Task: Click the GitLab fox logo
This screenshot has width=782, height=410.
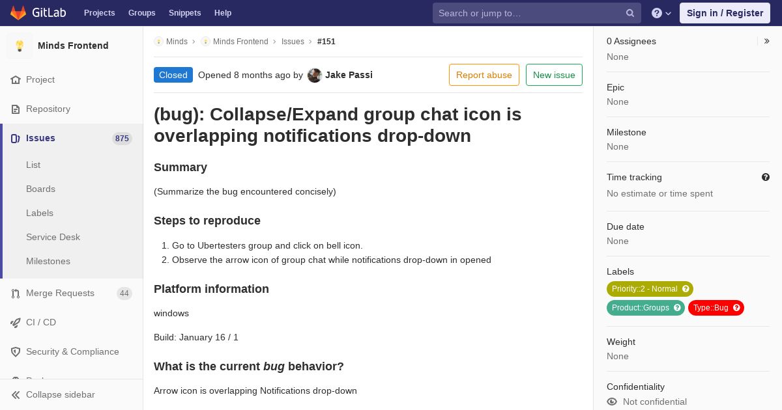Action: coord(18,12)
